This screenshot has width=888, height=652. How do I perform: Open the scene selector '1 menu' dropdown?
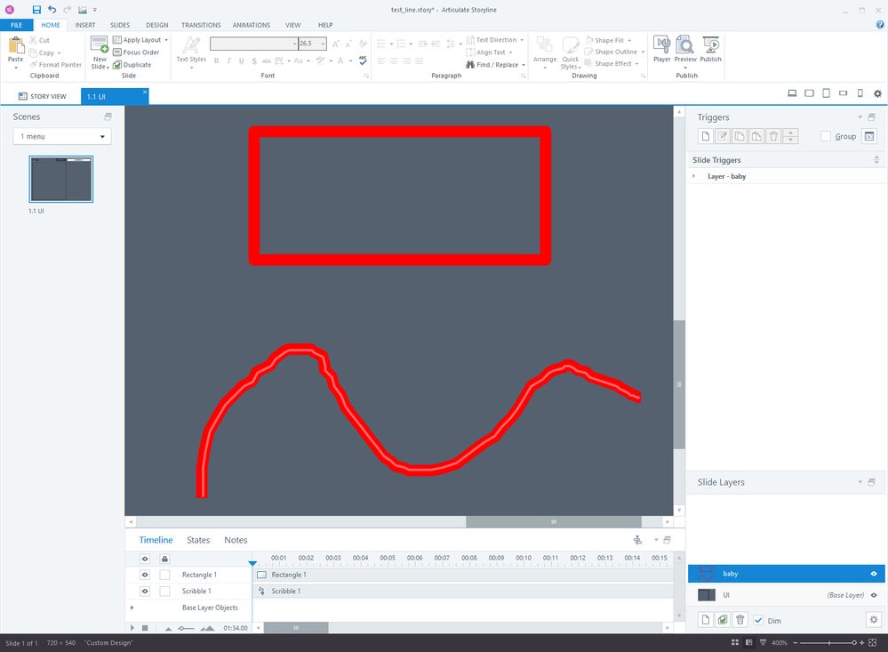click(62, 136)
